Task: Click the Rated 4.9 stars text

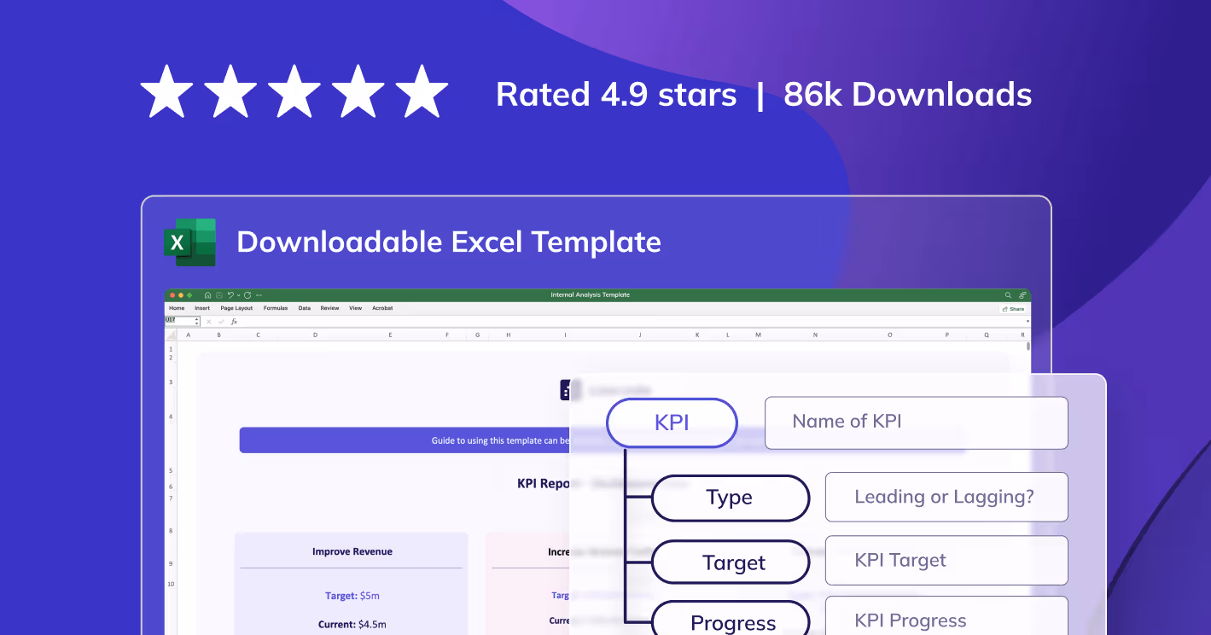Action: 616,95
